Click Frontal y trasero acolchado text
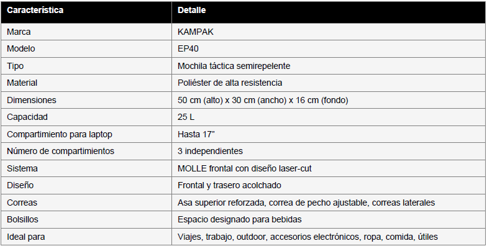 click(x=229, y=185)
